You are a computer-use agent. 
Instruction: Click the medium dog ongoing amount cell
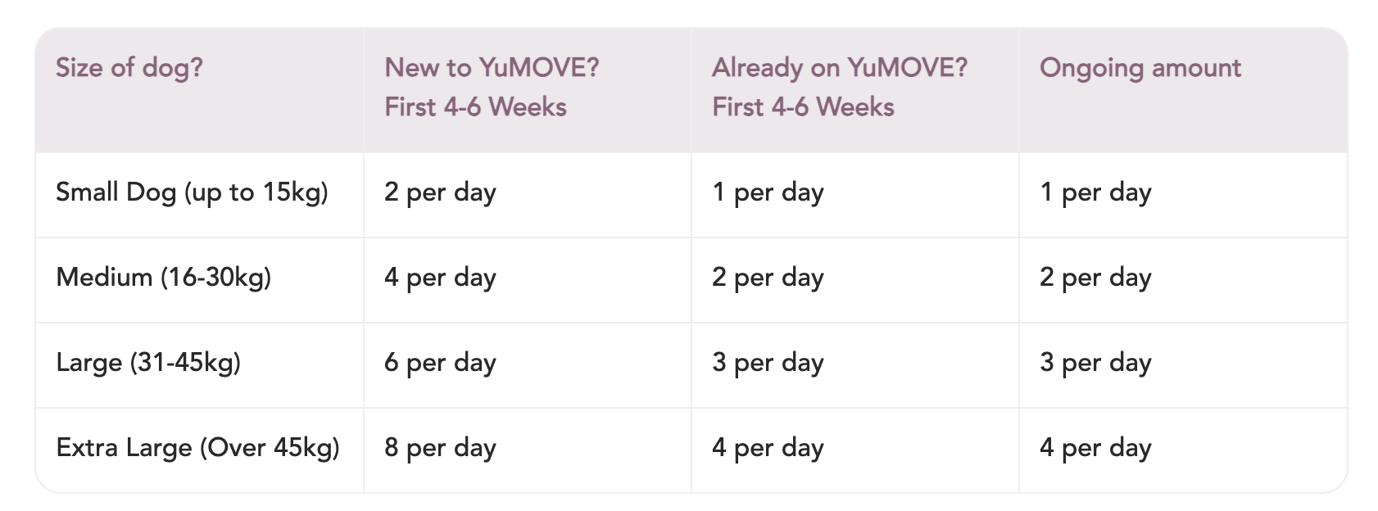pyautogui.click(x=1095, y=278)
